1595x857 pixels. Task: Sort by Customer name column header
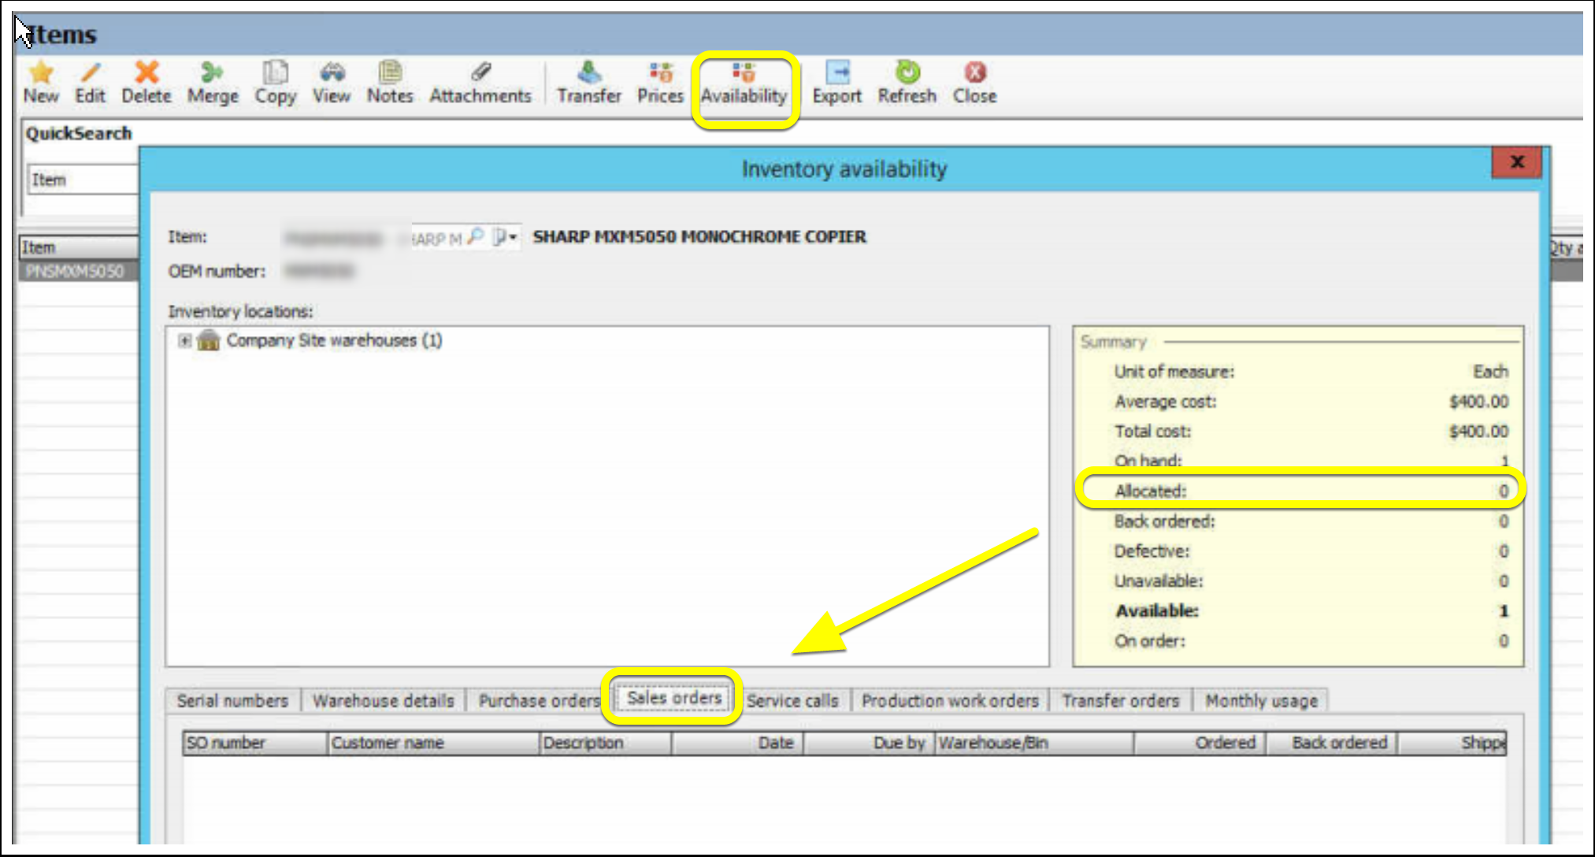434,743
